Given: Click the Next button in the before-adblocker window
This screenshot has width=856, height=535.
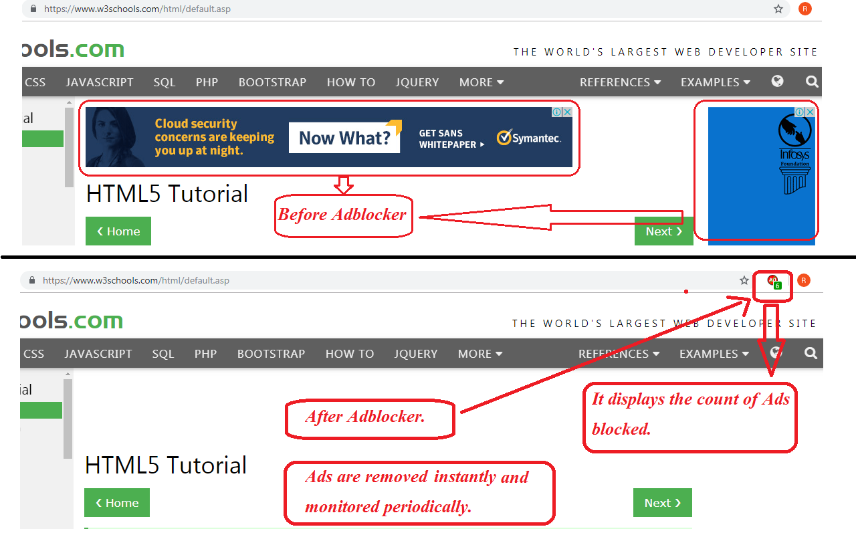Looking at the screenshot, I should point(664,231).
